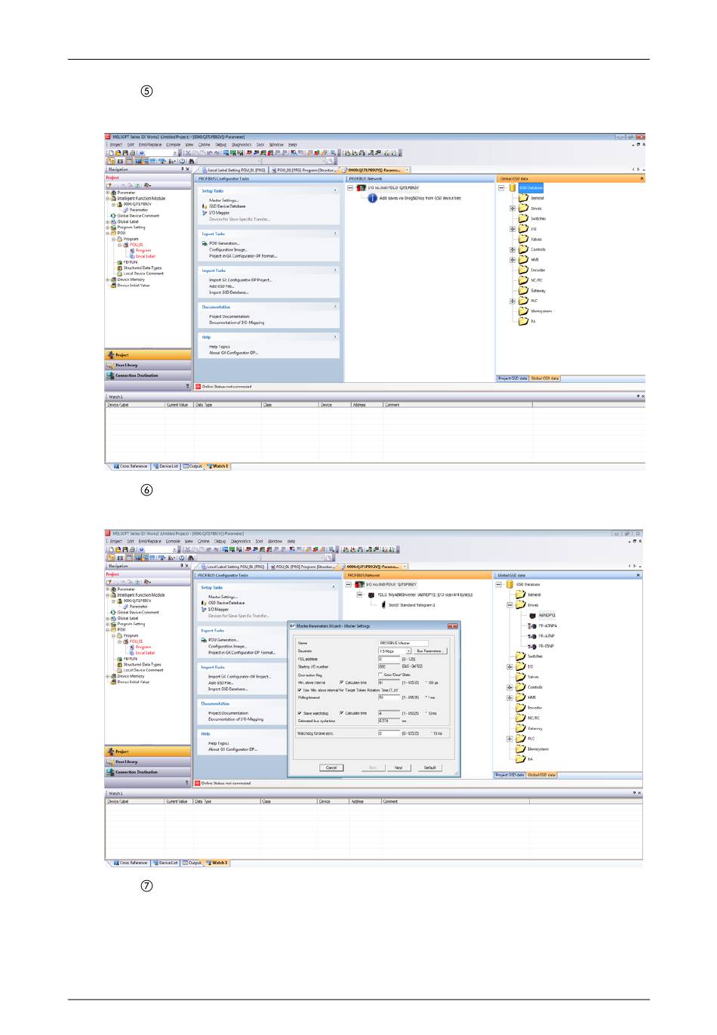Click master module icon in upper PROFIBUS Network pane

361,187
